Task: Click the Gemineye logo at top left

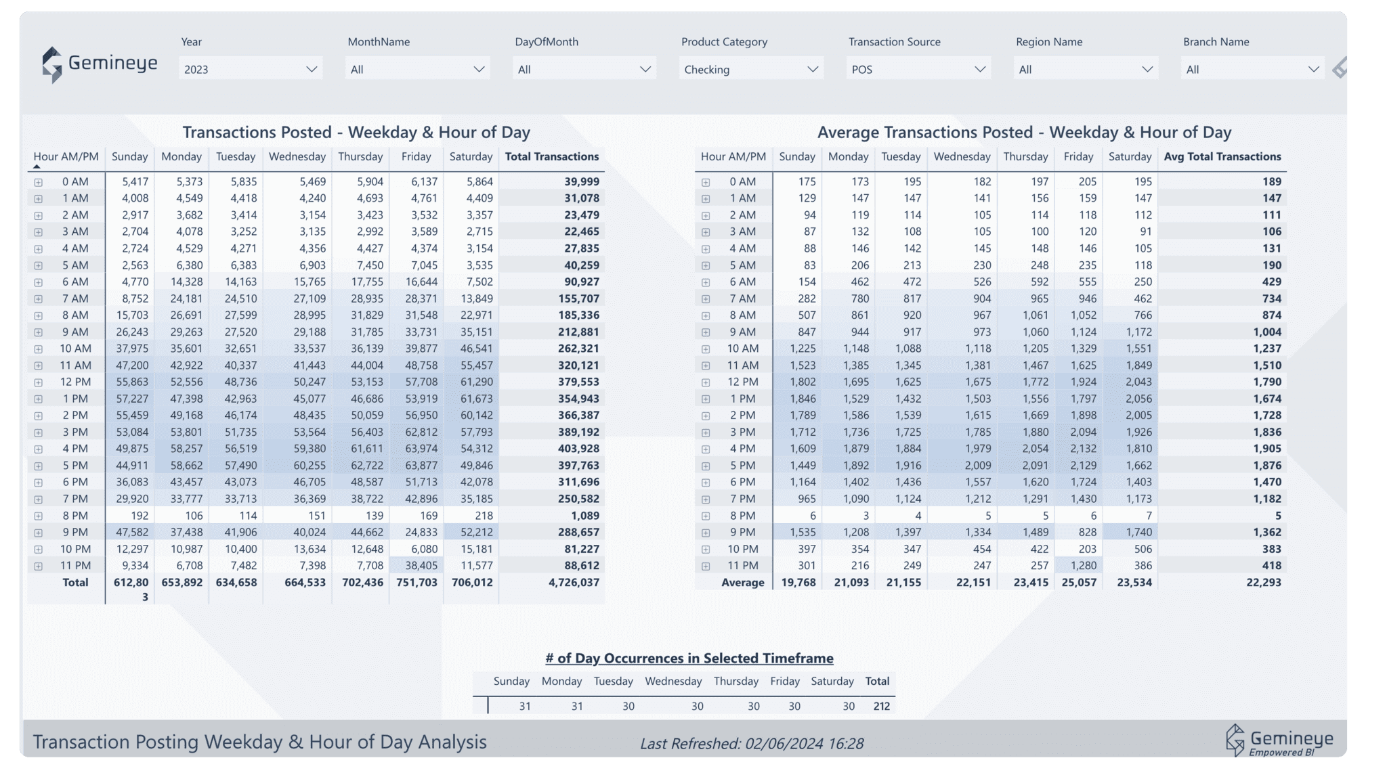Action: 99,64
